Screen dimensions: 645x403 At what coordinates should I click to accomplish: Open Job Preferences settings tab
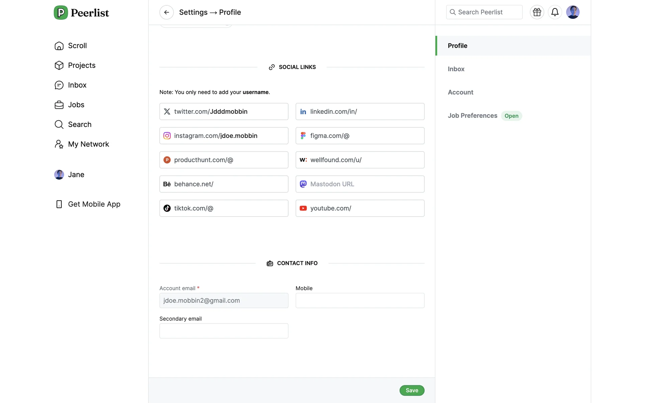point(472,116)
